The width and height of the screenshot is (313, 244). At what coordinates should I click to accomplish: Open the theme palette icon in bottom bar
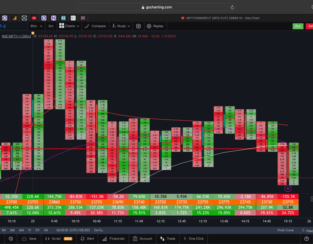pyautogui.click(x=11, y=239)
